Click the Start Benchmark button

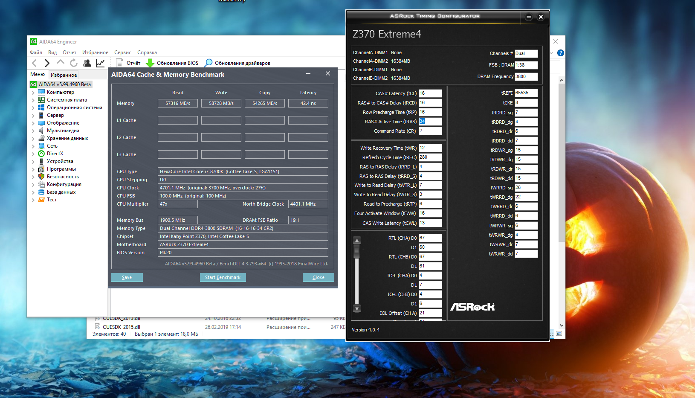[223, 277]
